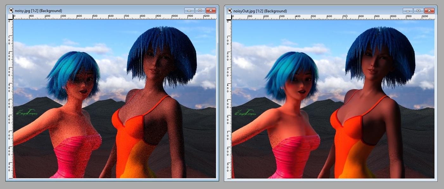Click the noisyOut.jpg [1:2] (Background) title text
444x189 pixels.
point(260,11)
